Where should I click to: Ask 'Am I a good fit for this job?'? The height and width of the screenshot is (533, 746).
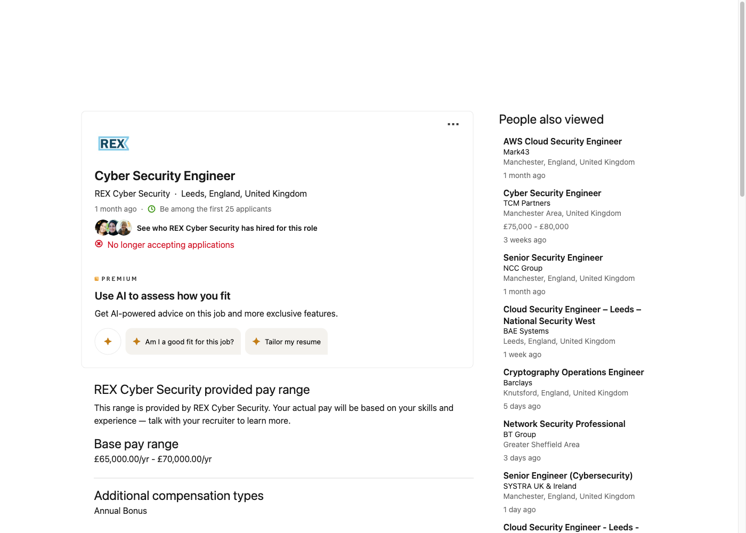tap(183, 342)
